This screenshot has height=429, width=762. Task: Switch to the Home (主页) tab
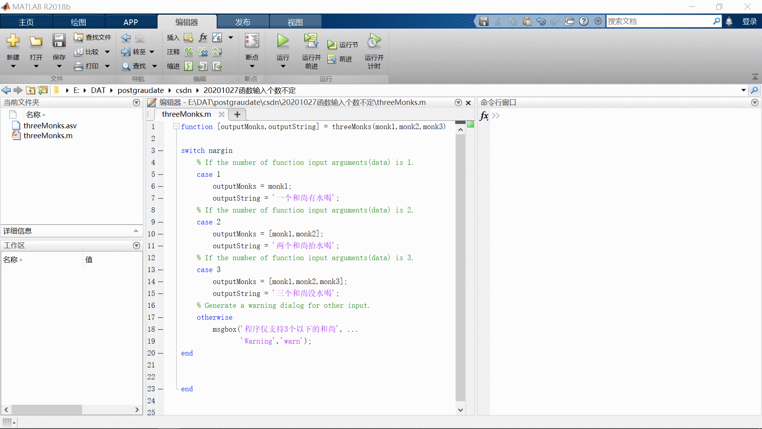[26, 22]
